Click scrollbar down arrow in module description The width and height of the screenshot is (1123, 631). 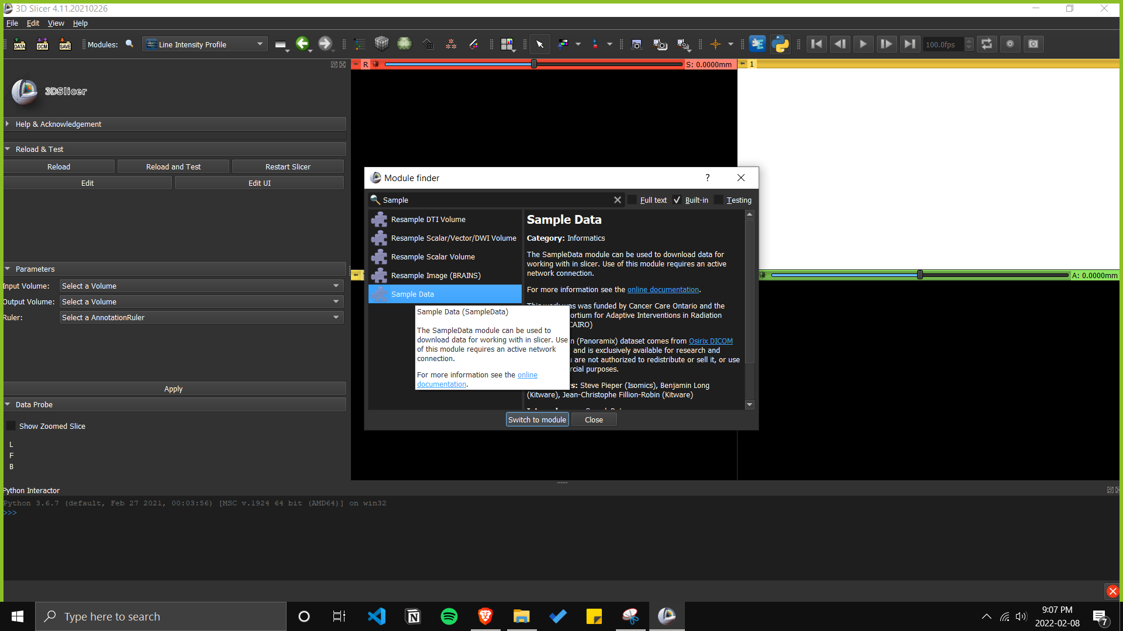[x=749, y=405]
